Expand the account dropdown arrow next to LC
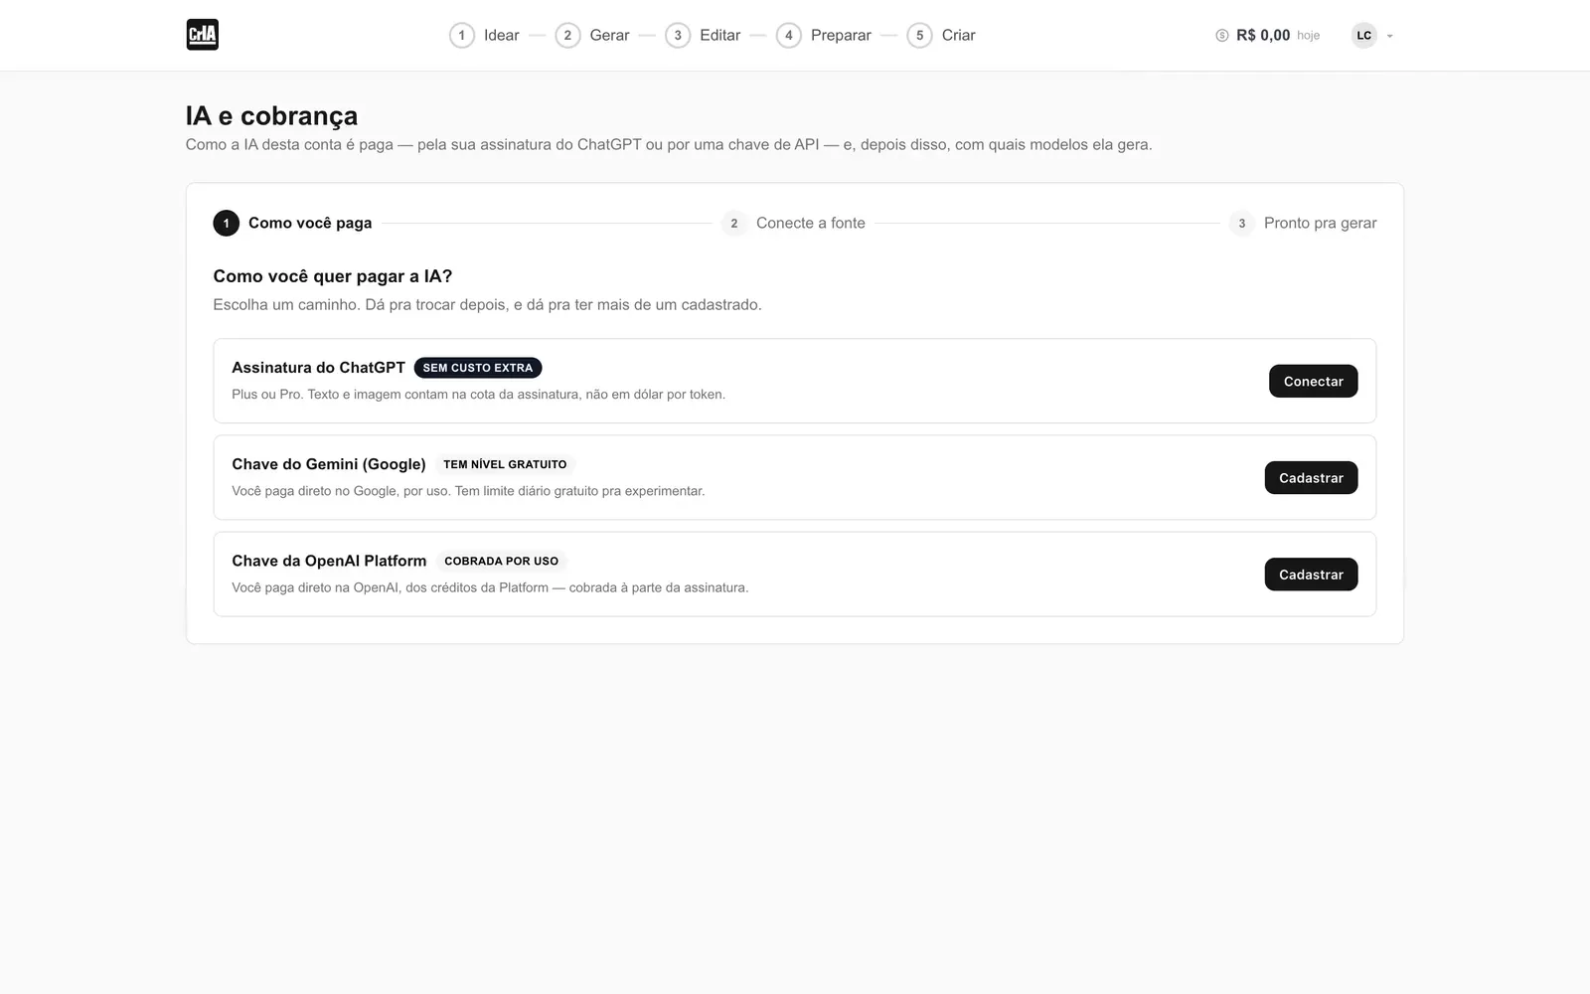 pos(1389,36)
